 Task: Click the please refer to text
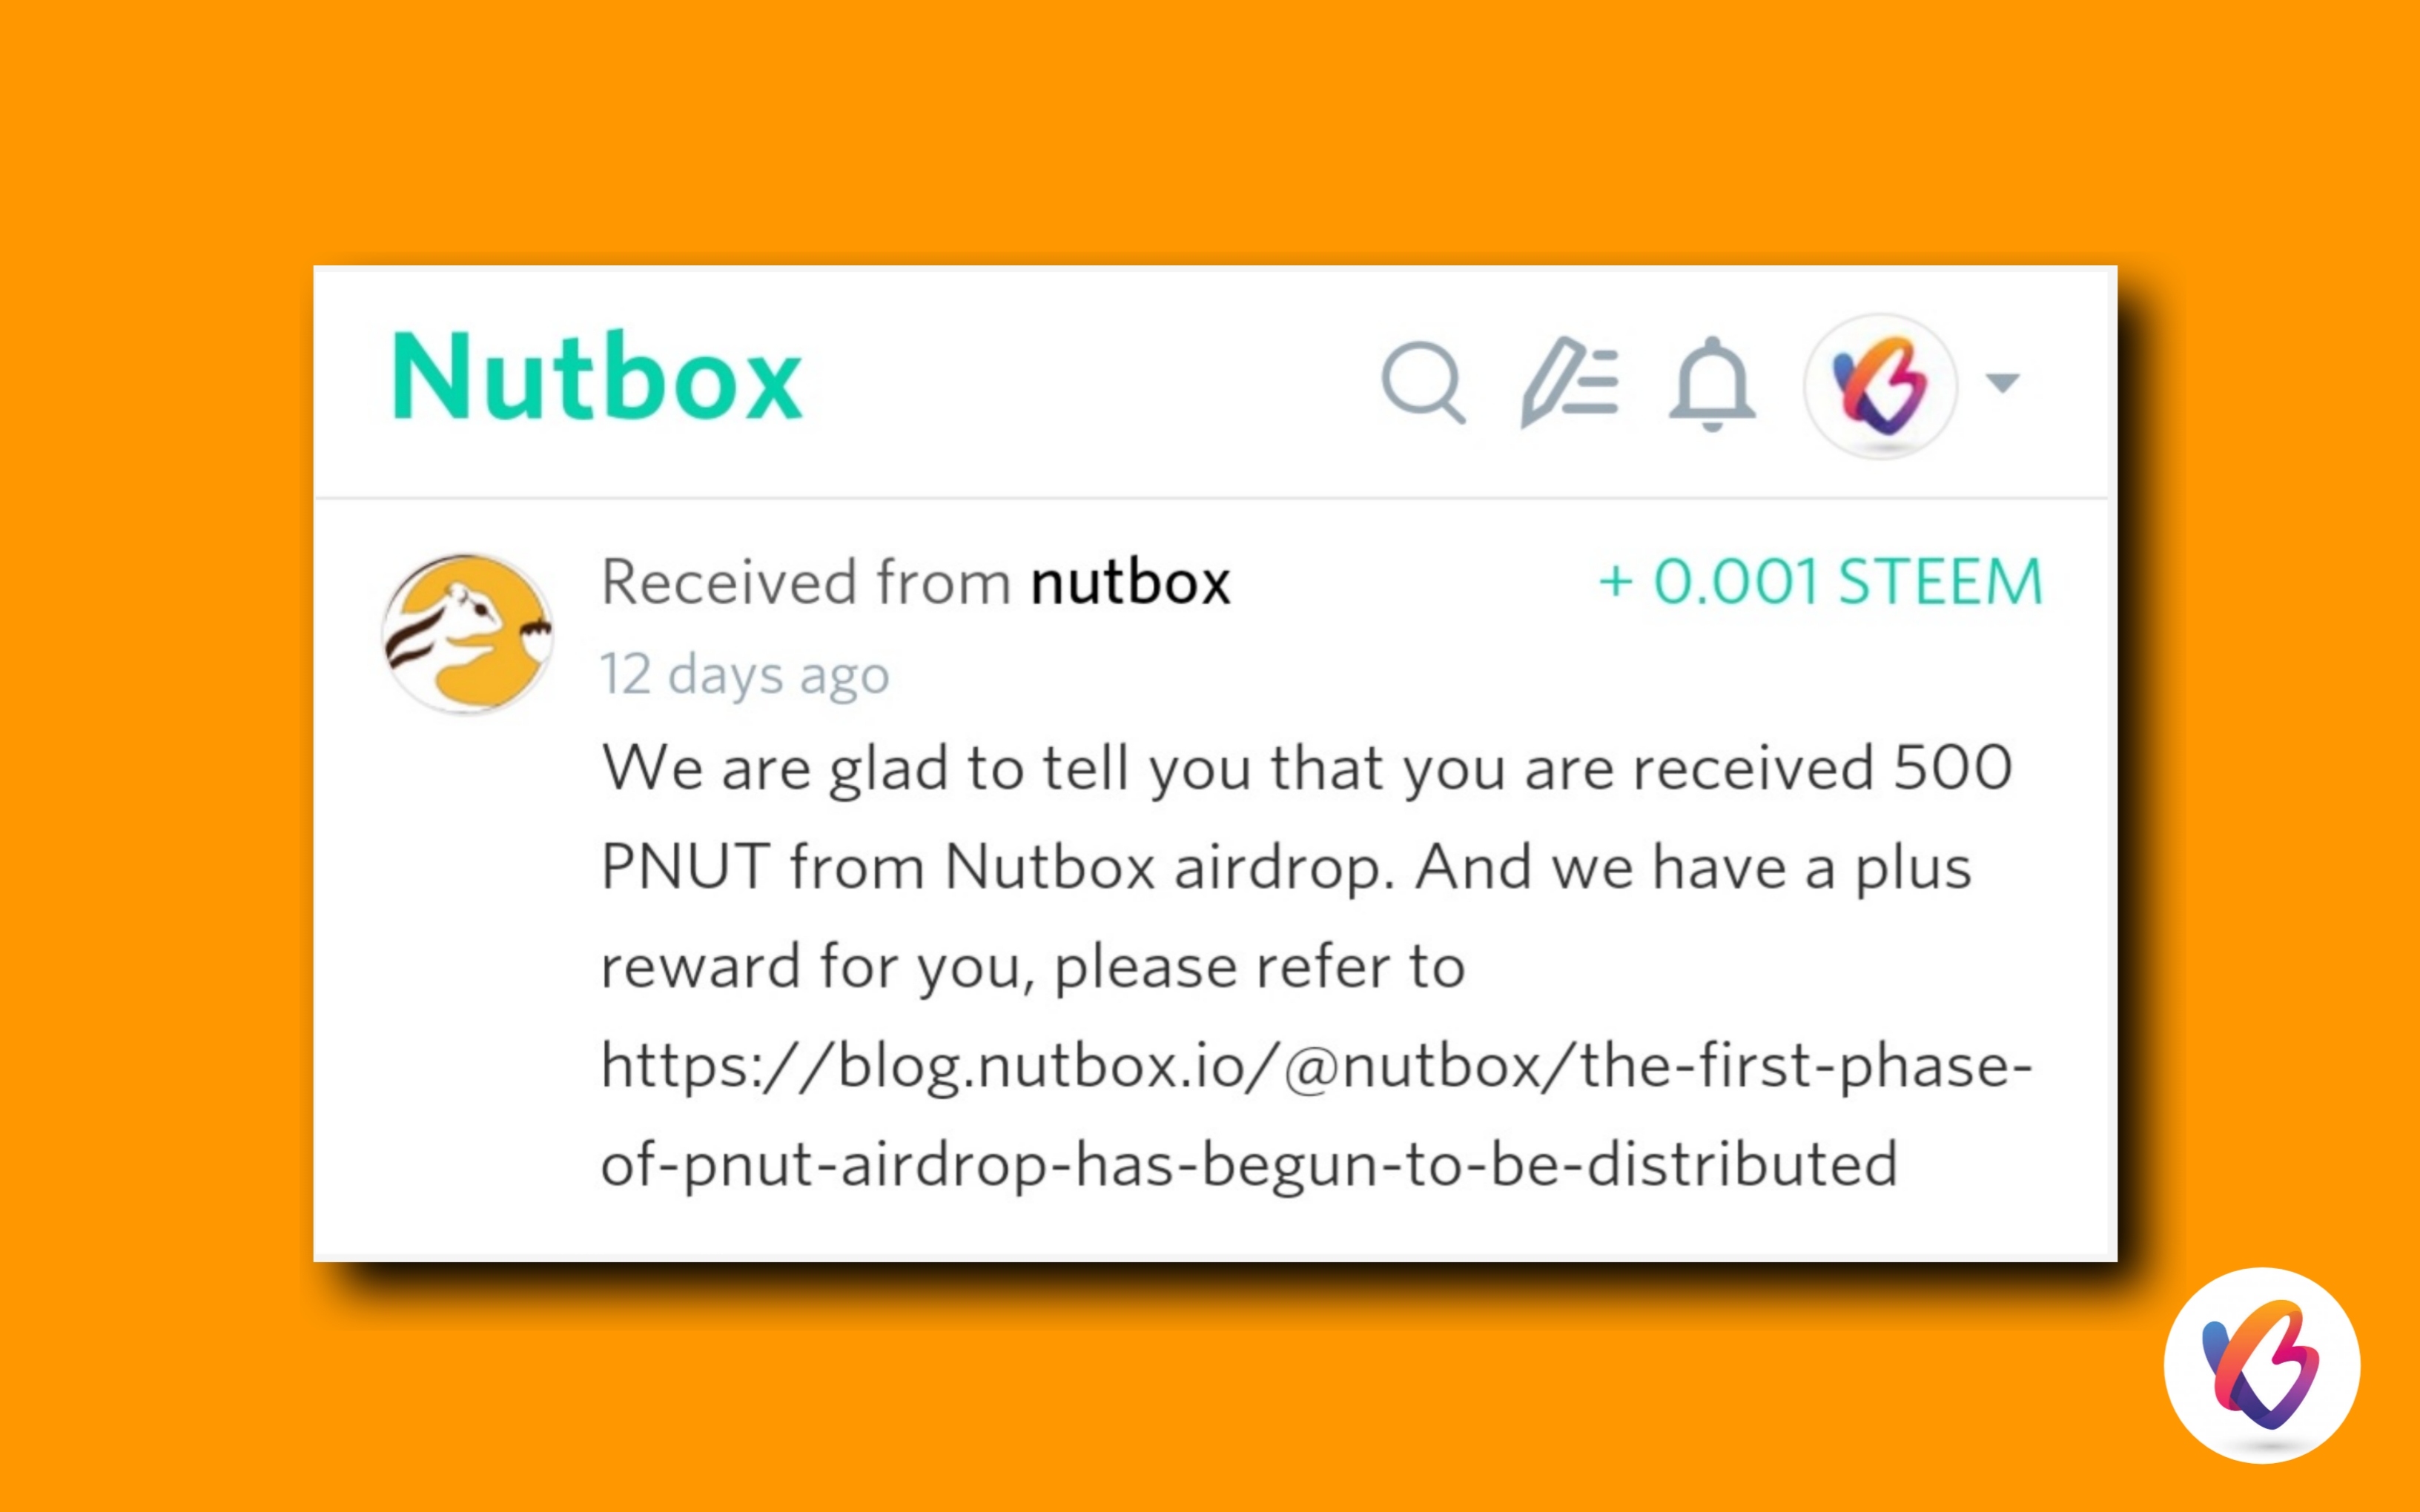click(x=1259, y=967)
